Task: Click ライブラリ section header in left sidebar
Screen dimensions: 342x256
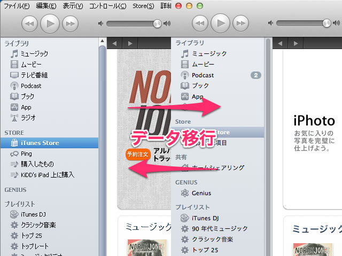Action: [17, 44]
